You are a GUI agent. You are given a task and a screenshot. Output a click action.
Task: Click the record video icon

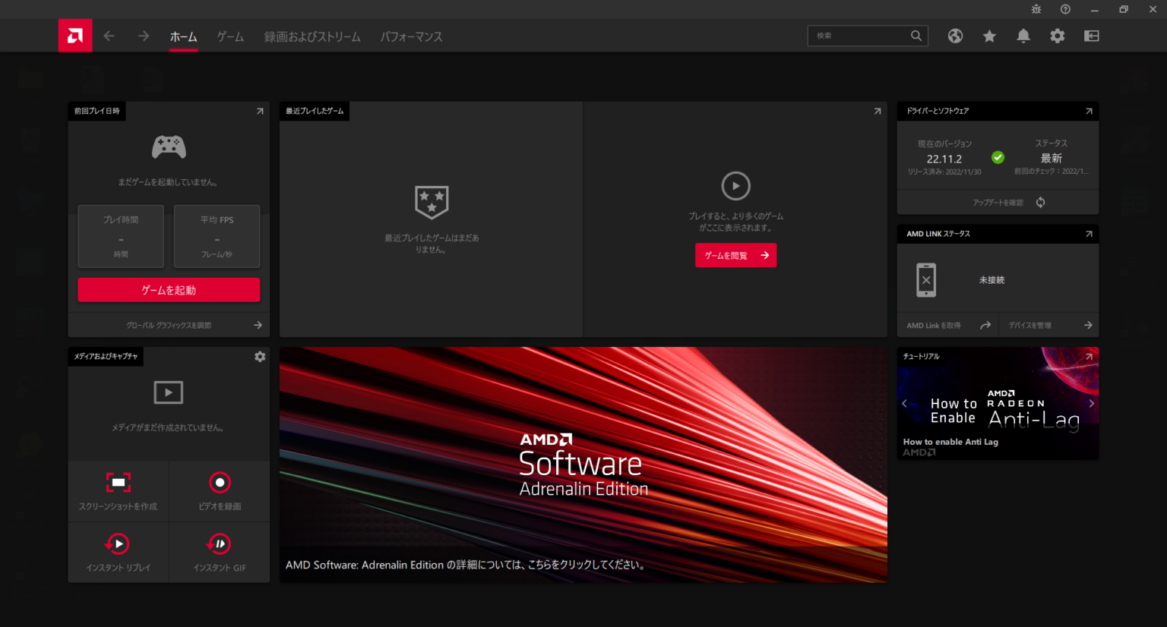click(x=220, y=481)
